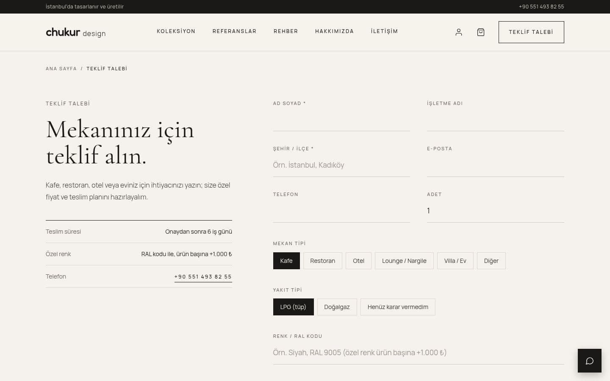Click the text 'Onaydan sonra 6 iş günü'
Image resolution: width=610 pixels, height=381 pixels.
[199, 232]
